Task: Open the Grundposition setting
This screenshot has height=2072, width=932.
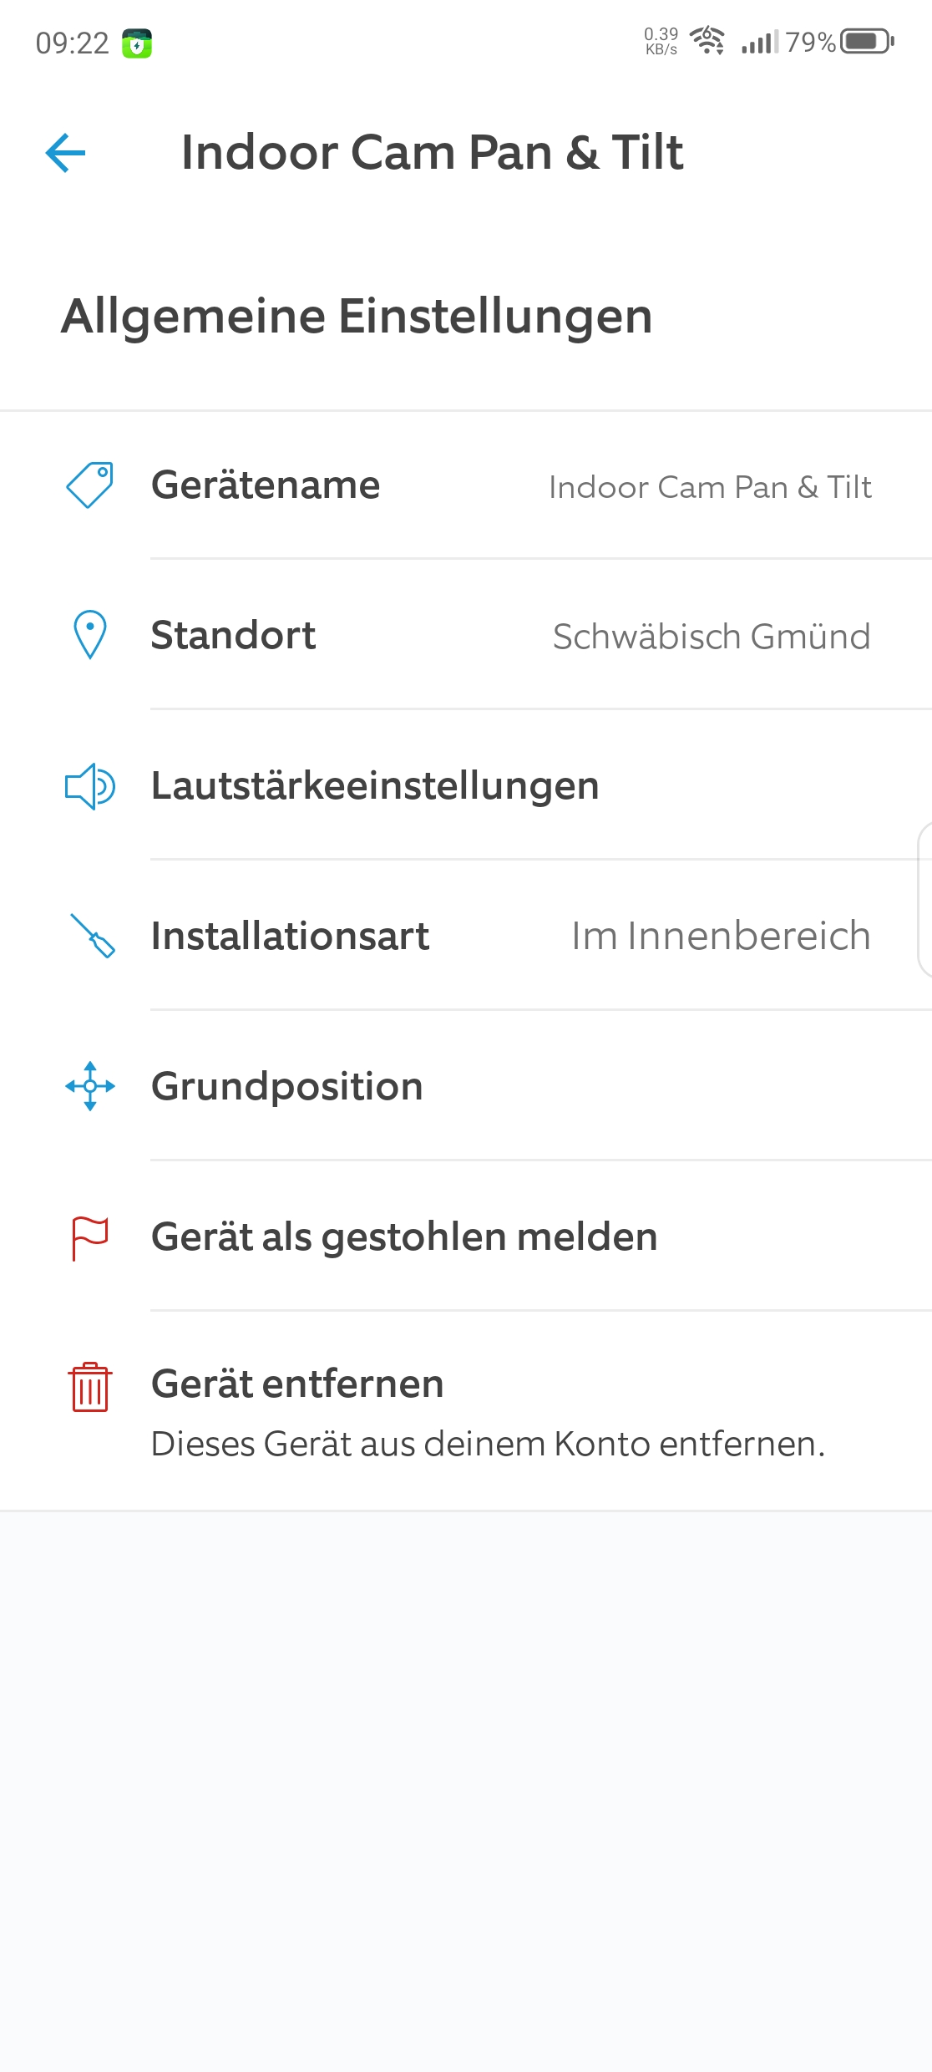Action: coord(286,1087)
